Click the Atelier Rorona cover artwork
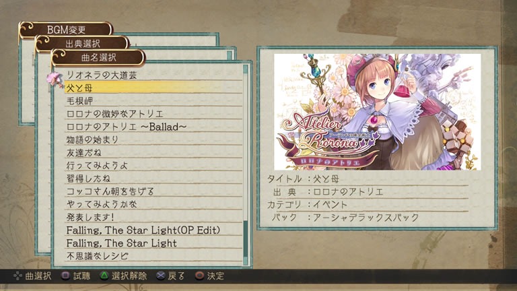 click(x=377, y=112)
